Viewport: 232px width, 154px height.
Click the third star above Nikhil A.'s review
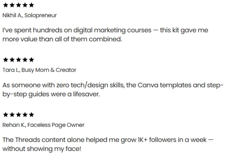point(18,5)
